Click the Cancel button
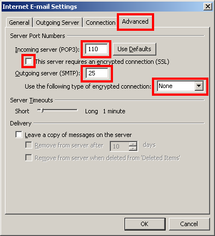 (189, 224)
